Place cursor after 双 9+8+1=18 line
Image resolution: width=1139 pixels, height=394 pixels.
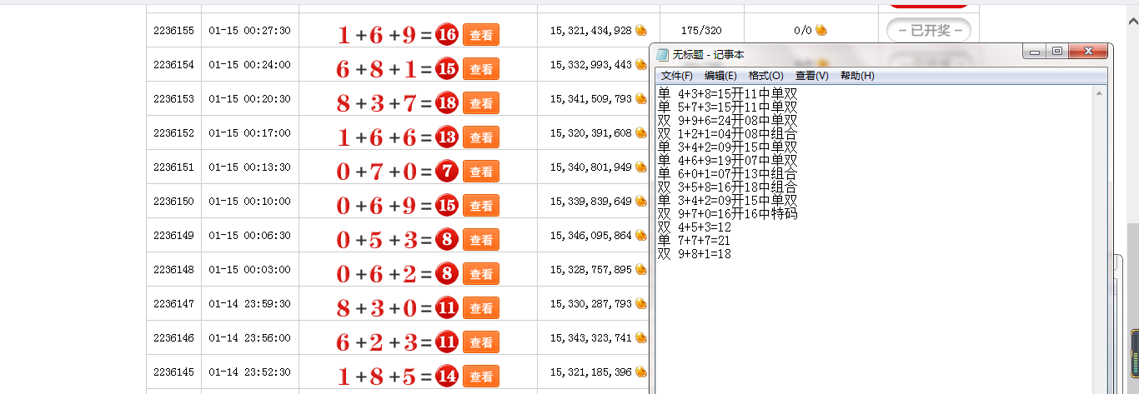[734, 253]
